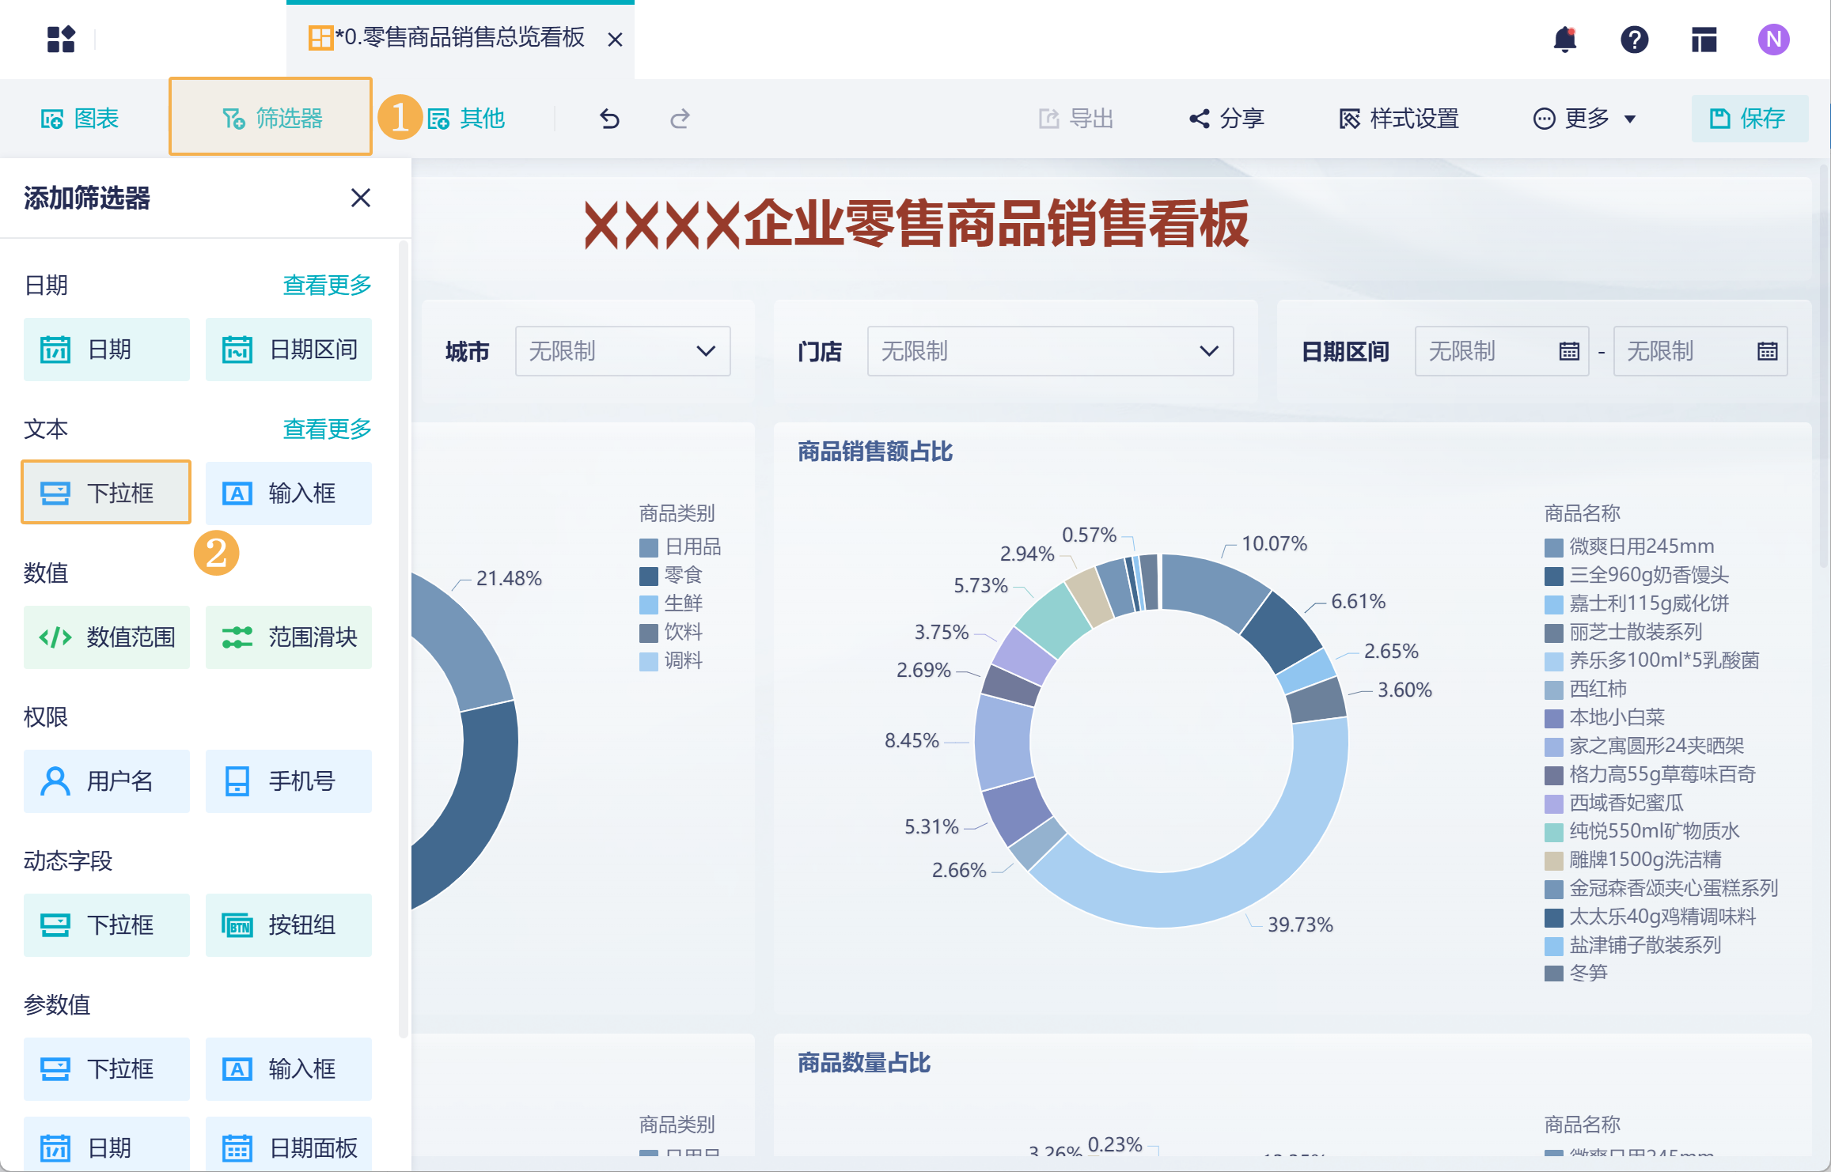
Task: Open the user avatar N icon
Action: (1773, 39)
